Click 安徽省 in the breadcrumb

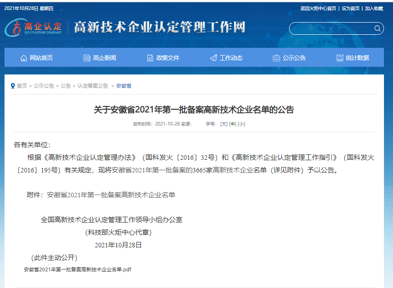pyautogui.click(x=124, y=86)
